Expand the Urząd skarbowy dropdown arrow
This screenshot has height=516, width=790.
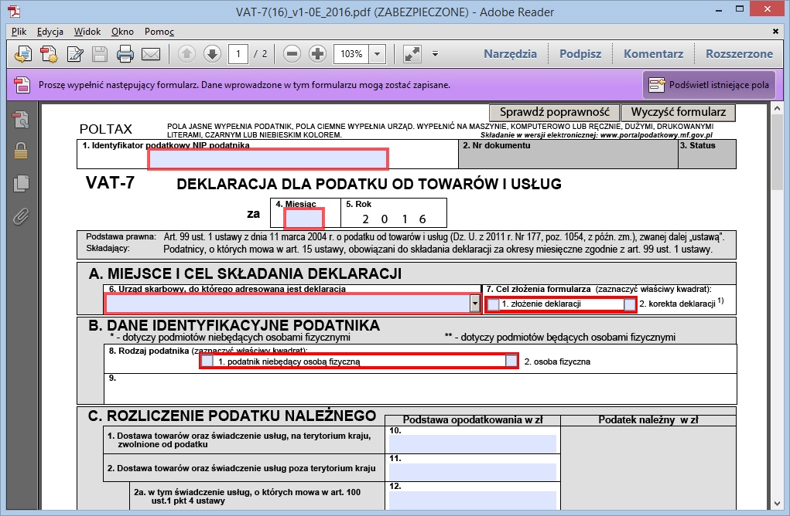pos(475,304)
